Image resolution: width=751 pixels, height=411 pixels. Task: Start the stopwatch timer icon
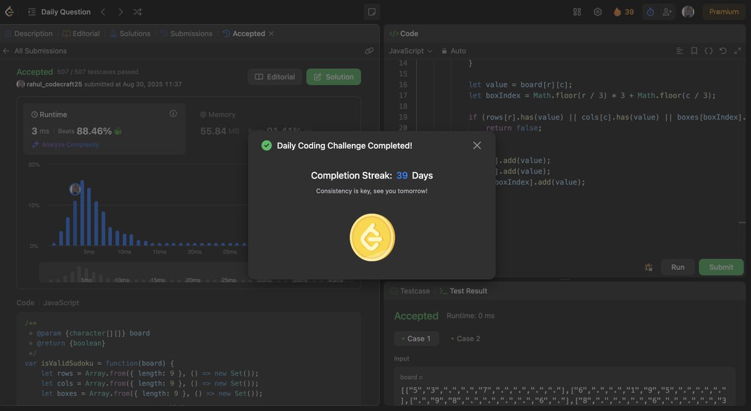650,12
